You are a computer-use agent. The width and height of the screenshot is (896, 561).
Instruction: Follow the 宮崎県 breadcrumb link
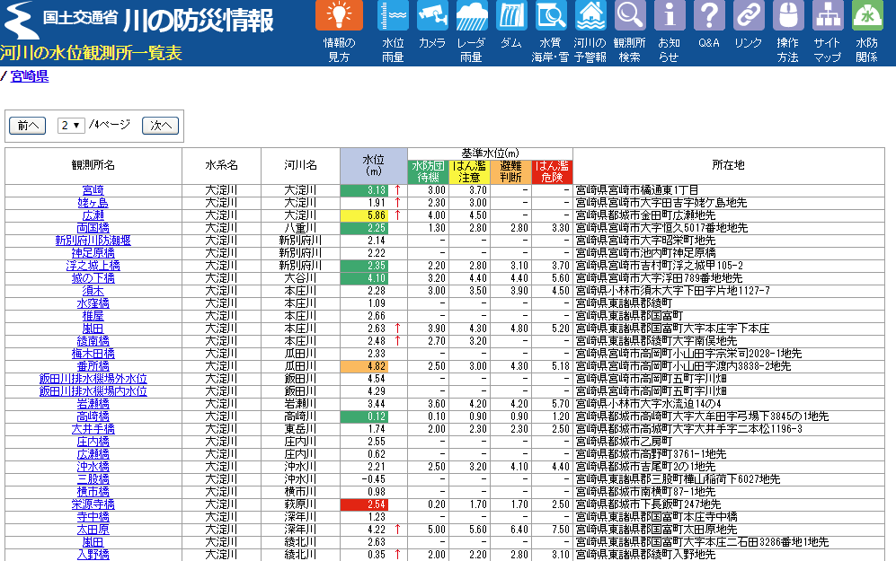[30, 77]
